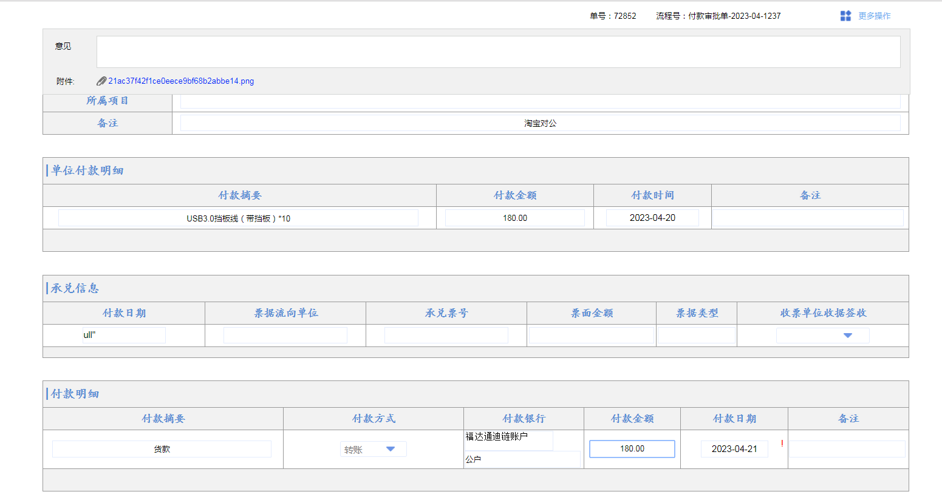Screen dimensions: 942x503
Task: Click the 付款时间 column header
Action: pos(652,195)
